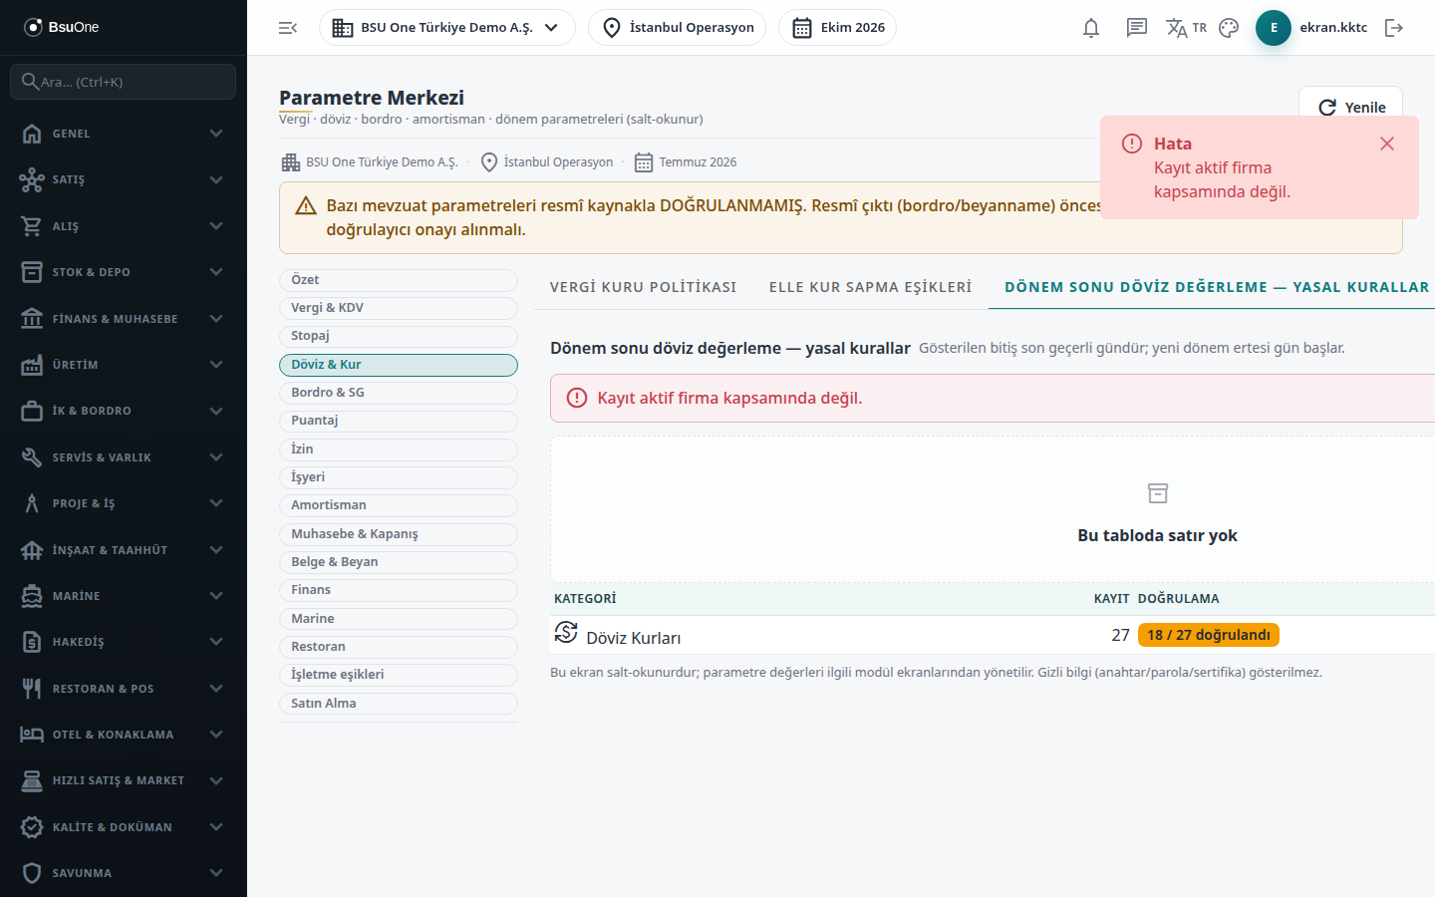Open user avatar E
The height and width of the screenshot is (897, 1435).
1274,28
